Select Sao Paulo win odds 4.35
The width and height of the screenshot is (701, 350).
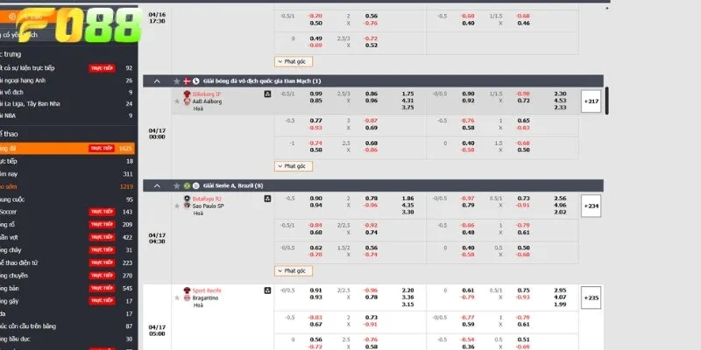point(407,206)
